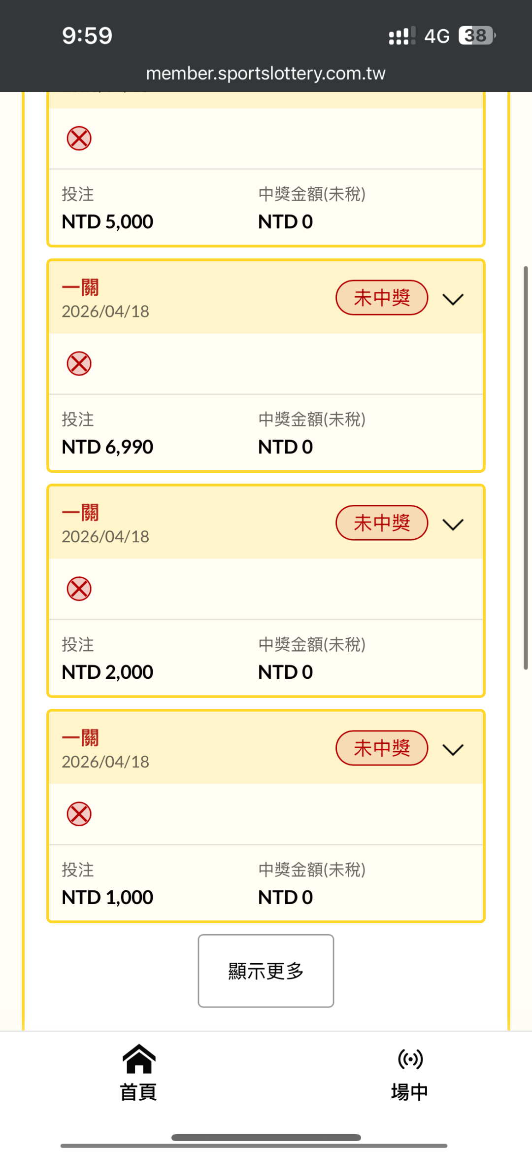Switch to the 場中 in-play tab
The height and width of the screenshot is (1152, 532).
click(410, 1092)
